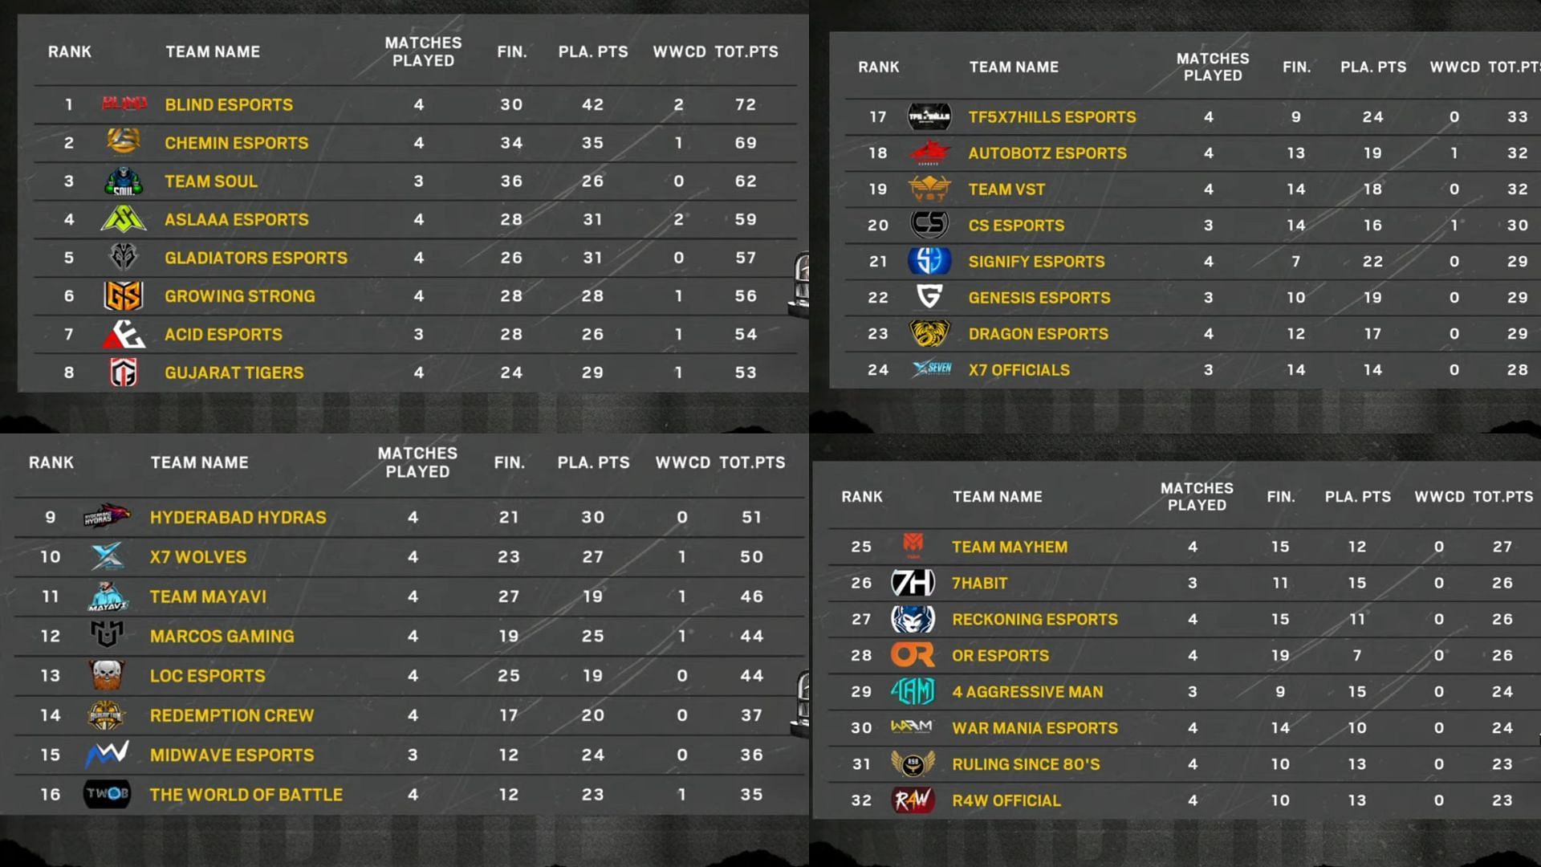Toggle PLA. PTS column sort order
The height and width of the screenshot is (867, 1541).
pyautogui.click(x=592, y=51)
